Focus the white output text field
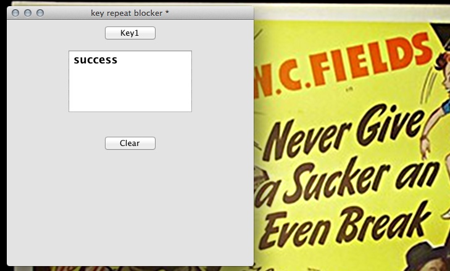This screenshot has width=450, height=271. tap(130, 81)
